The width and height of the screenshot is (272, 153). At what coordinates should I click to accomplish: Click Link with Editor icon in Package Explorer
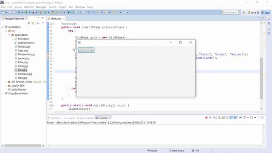pyautogui.click(x=33, y=23)
